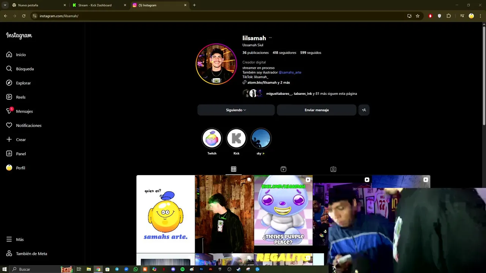Open File Explorer from taskbar

[89, 269]
